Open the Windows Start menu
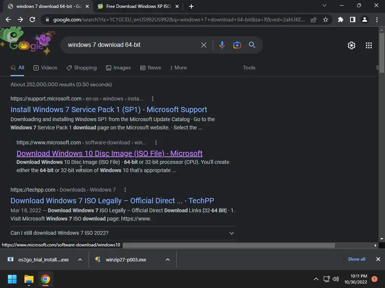This screenshot has width=385, height=288. point(12,279)
